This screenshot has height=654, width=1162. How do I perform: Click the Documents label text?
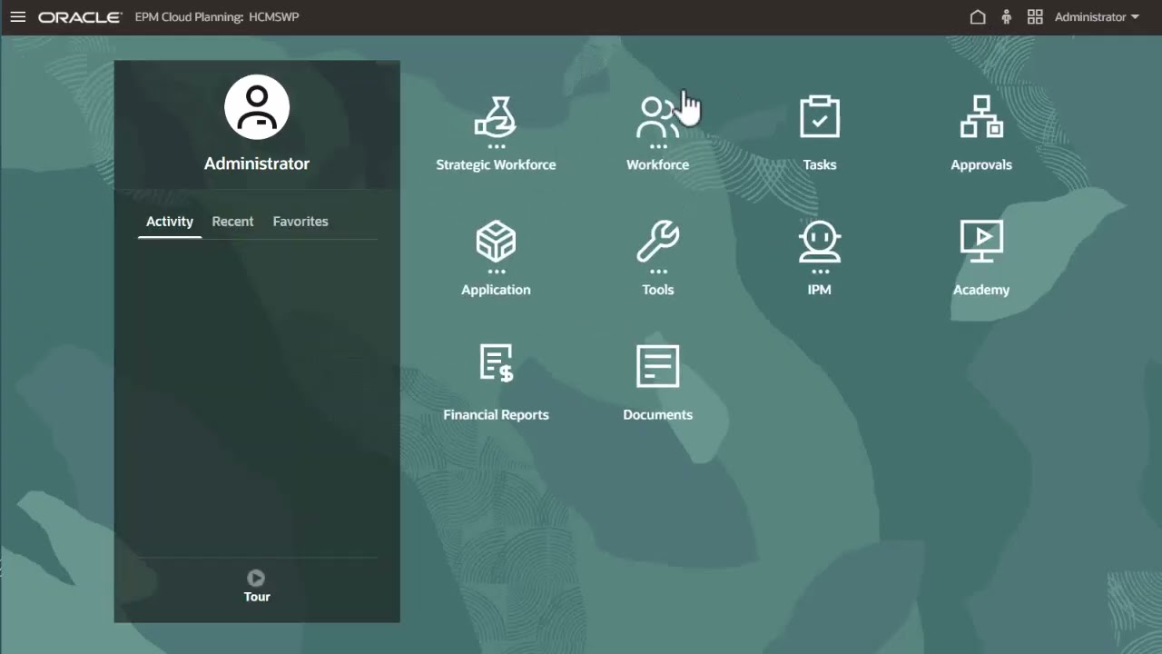658,414
